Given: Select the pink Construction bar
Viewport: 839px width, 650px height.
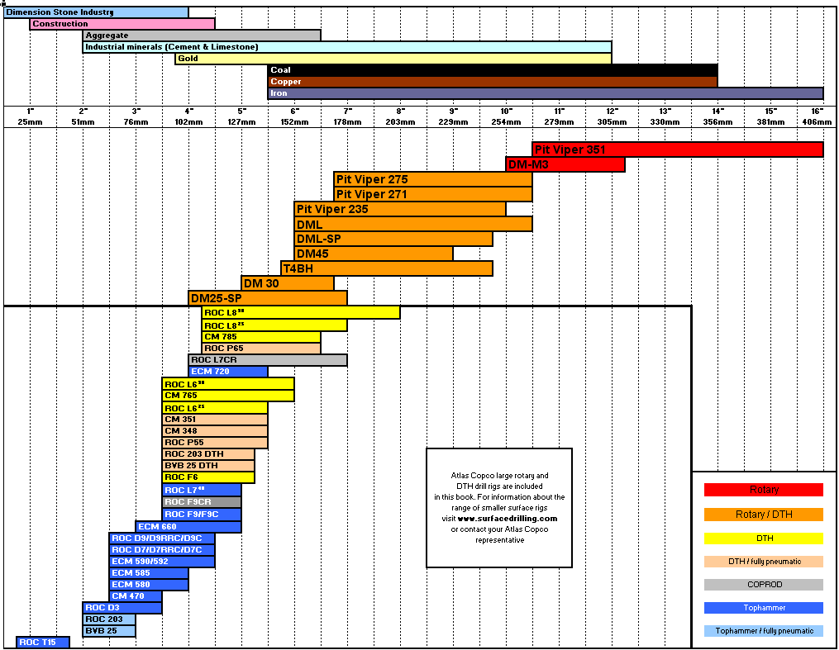Looking at the screenshot, I should point(122,23).
